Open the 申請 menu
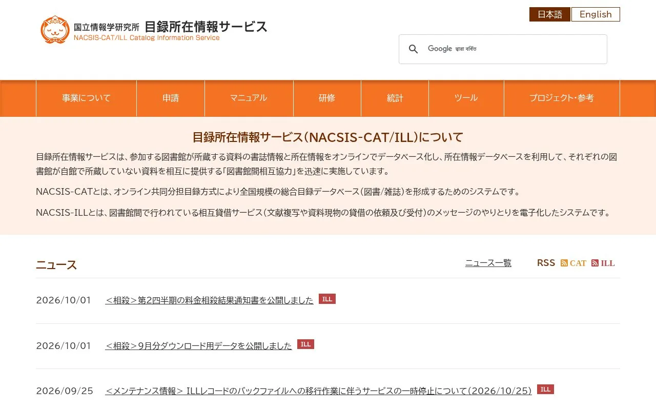Screen dimensions: 656x410 [171, 98]
